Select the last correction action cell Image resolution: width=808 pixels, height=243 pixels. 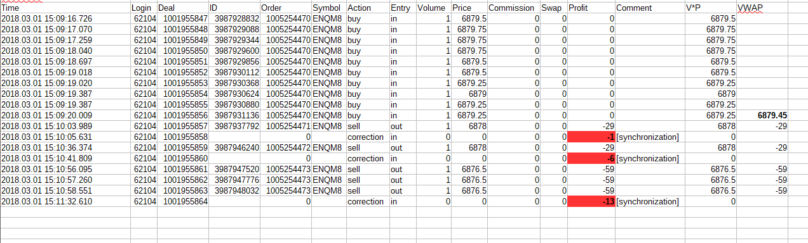[x=368, y=202]
